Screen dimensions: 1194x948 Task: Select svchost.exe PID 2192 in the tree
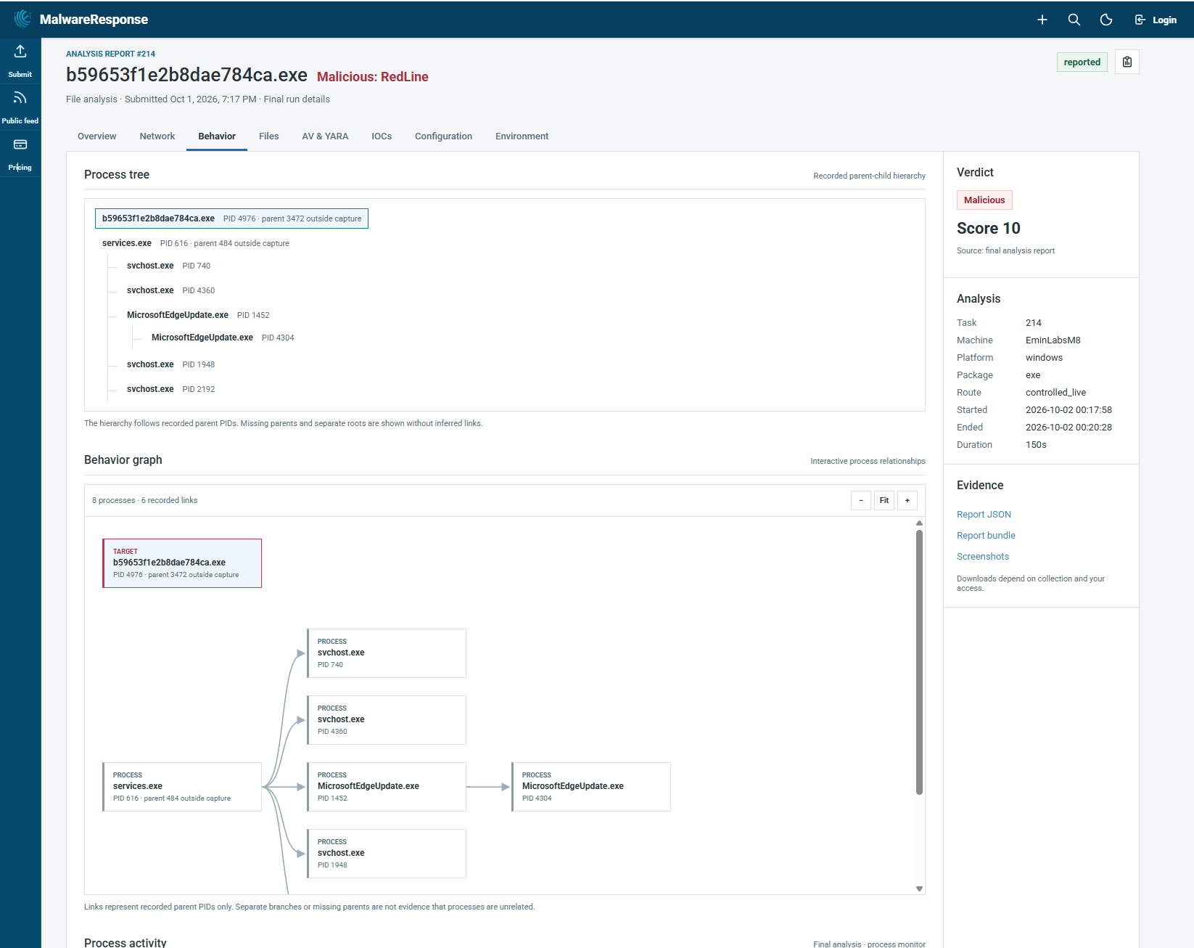(170, 389)
